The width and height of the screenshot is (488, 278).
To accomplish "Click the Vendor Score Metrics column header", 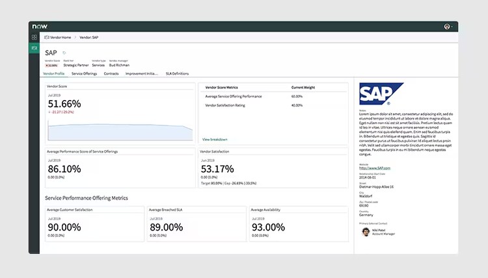I will (x=222, y=88).
